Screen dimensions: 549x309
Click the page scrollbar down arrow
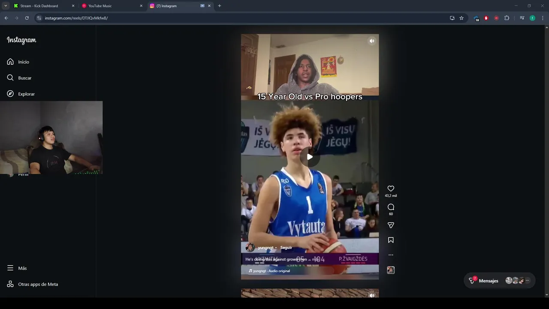(546, 295)
